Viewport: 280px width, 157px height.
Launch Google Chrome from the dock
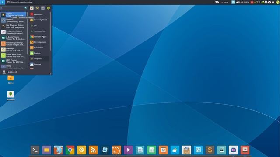[x=70, y=150]
